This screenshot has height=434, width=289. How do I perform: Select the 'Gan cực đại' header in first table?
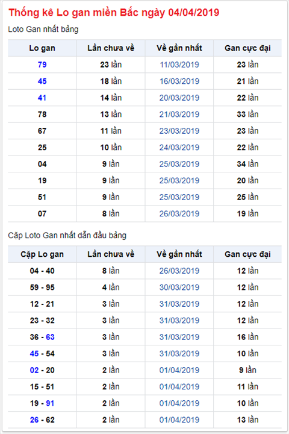pos(247,48)
